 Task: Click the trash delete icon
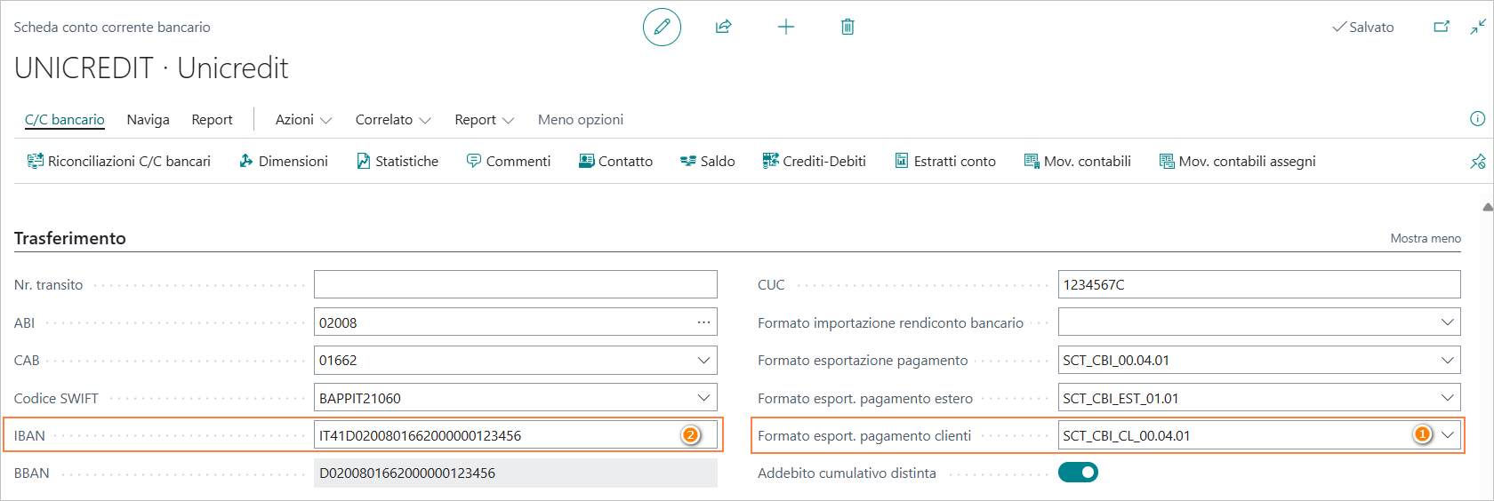847,28
